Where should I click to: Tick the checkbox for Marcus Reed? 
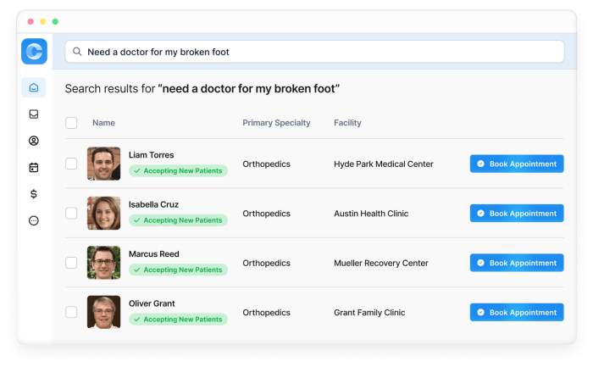(x=71, y=263)
